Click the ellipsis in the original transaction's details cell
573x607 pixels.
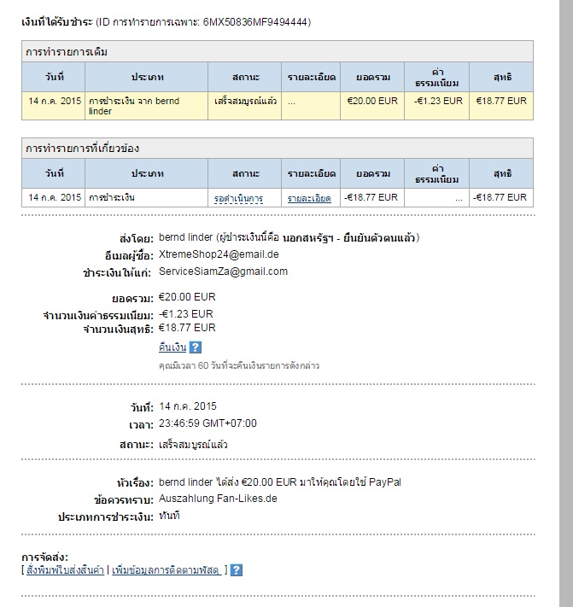(x=292, y=101)
